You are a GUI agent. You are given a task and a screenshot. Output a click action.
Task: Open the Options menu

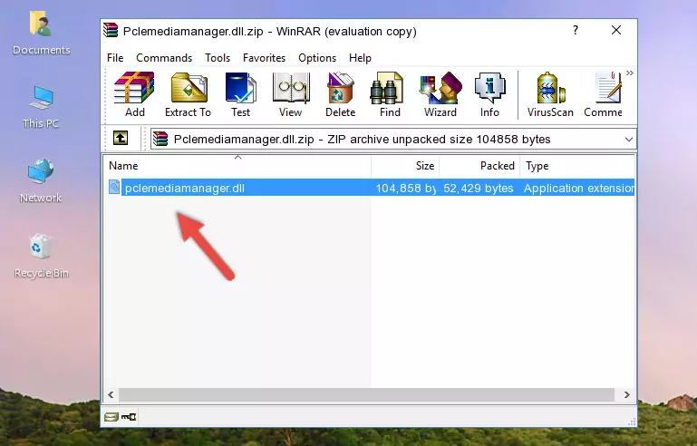pyautogui.click(x=317, y=58)
